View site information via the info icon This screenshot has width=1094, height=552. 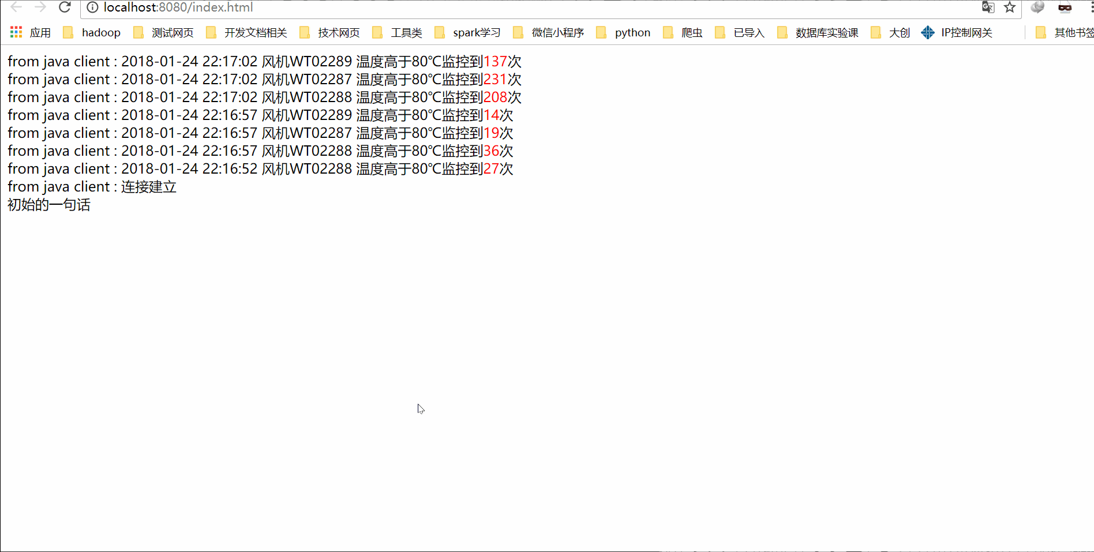92,8
